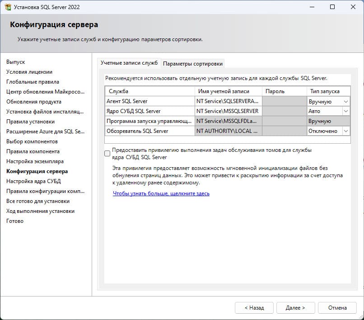The height and width of the screenshot is (320, 364).
Task: Open the Чтобы узнать больше link
Action: (161, 193)
